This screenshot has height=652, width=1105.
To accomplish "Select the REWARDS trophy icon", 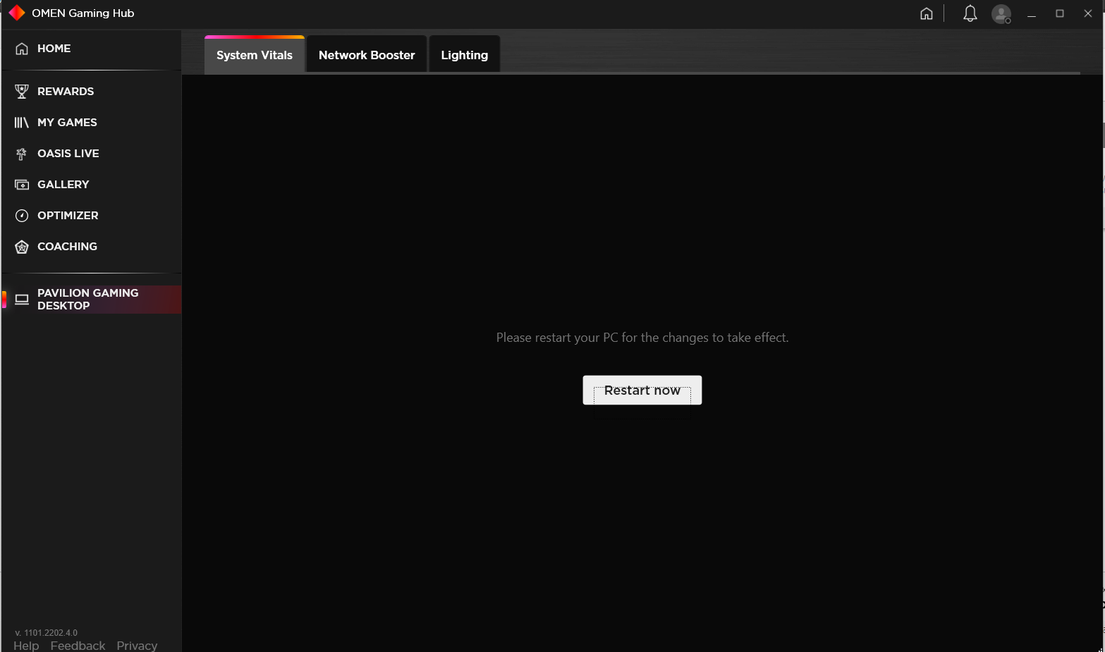I will pyautogui.click(x=21, y=91).
